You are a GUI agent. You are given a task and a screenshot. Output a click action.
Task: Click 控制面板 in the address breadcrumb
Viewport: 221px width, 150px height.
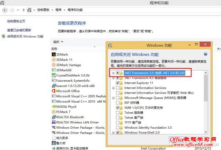(43, 10)
